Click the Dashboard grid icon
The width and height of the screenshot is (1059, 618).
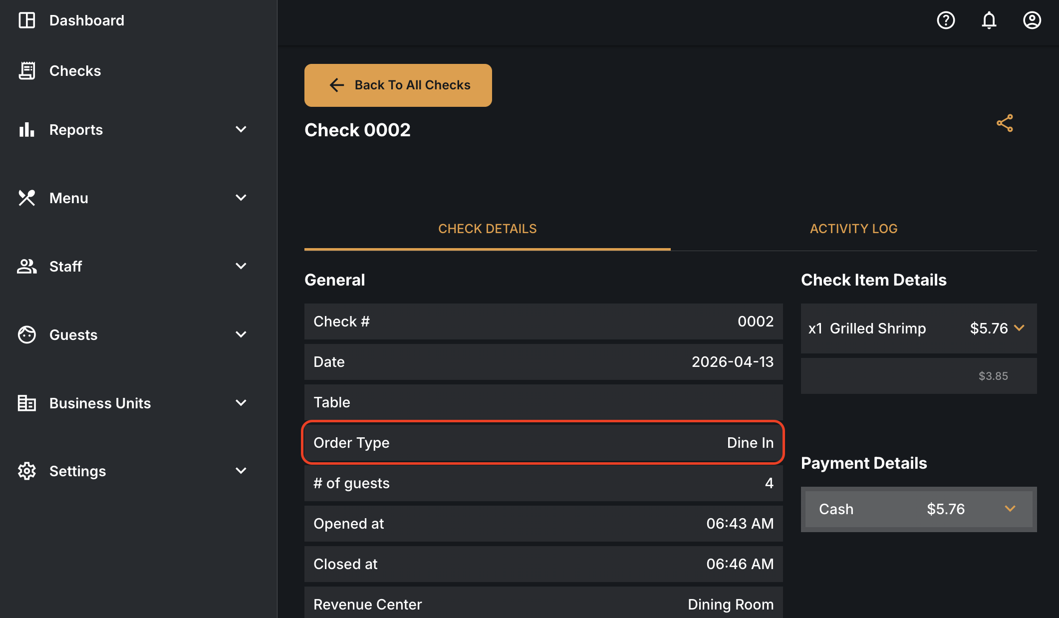pos(27,20)
